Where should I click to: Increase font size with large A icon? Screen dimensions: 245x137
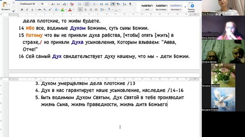pyautogui.click(x=53, y=4)
